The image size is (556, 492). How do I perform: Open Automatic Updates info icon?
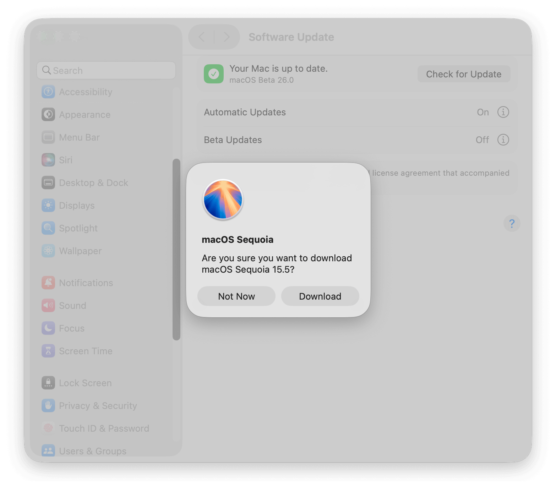[503, 112]
